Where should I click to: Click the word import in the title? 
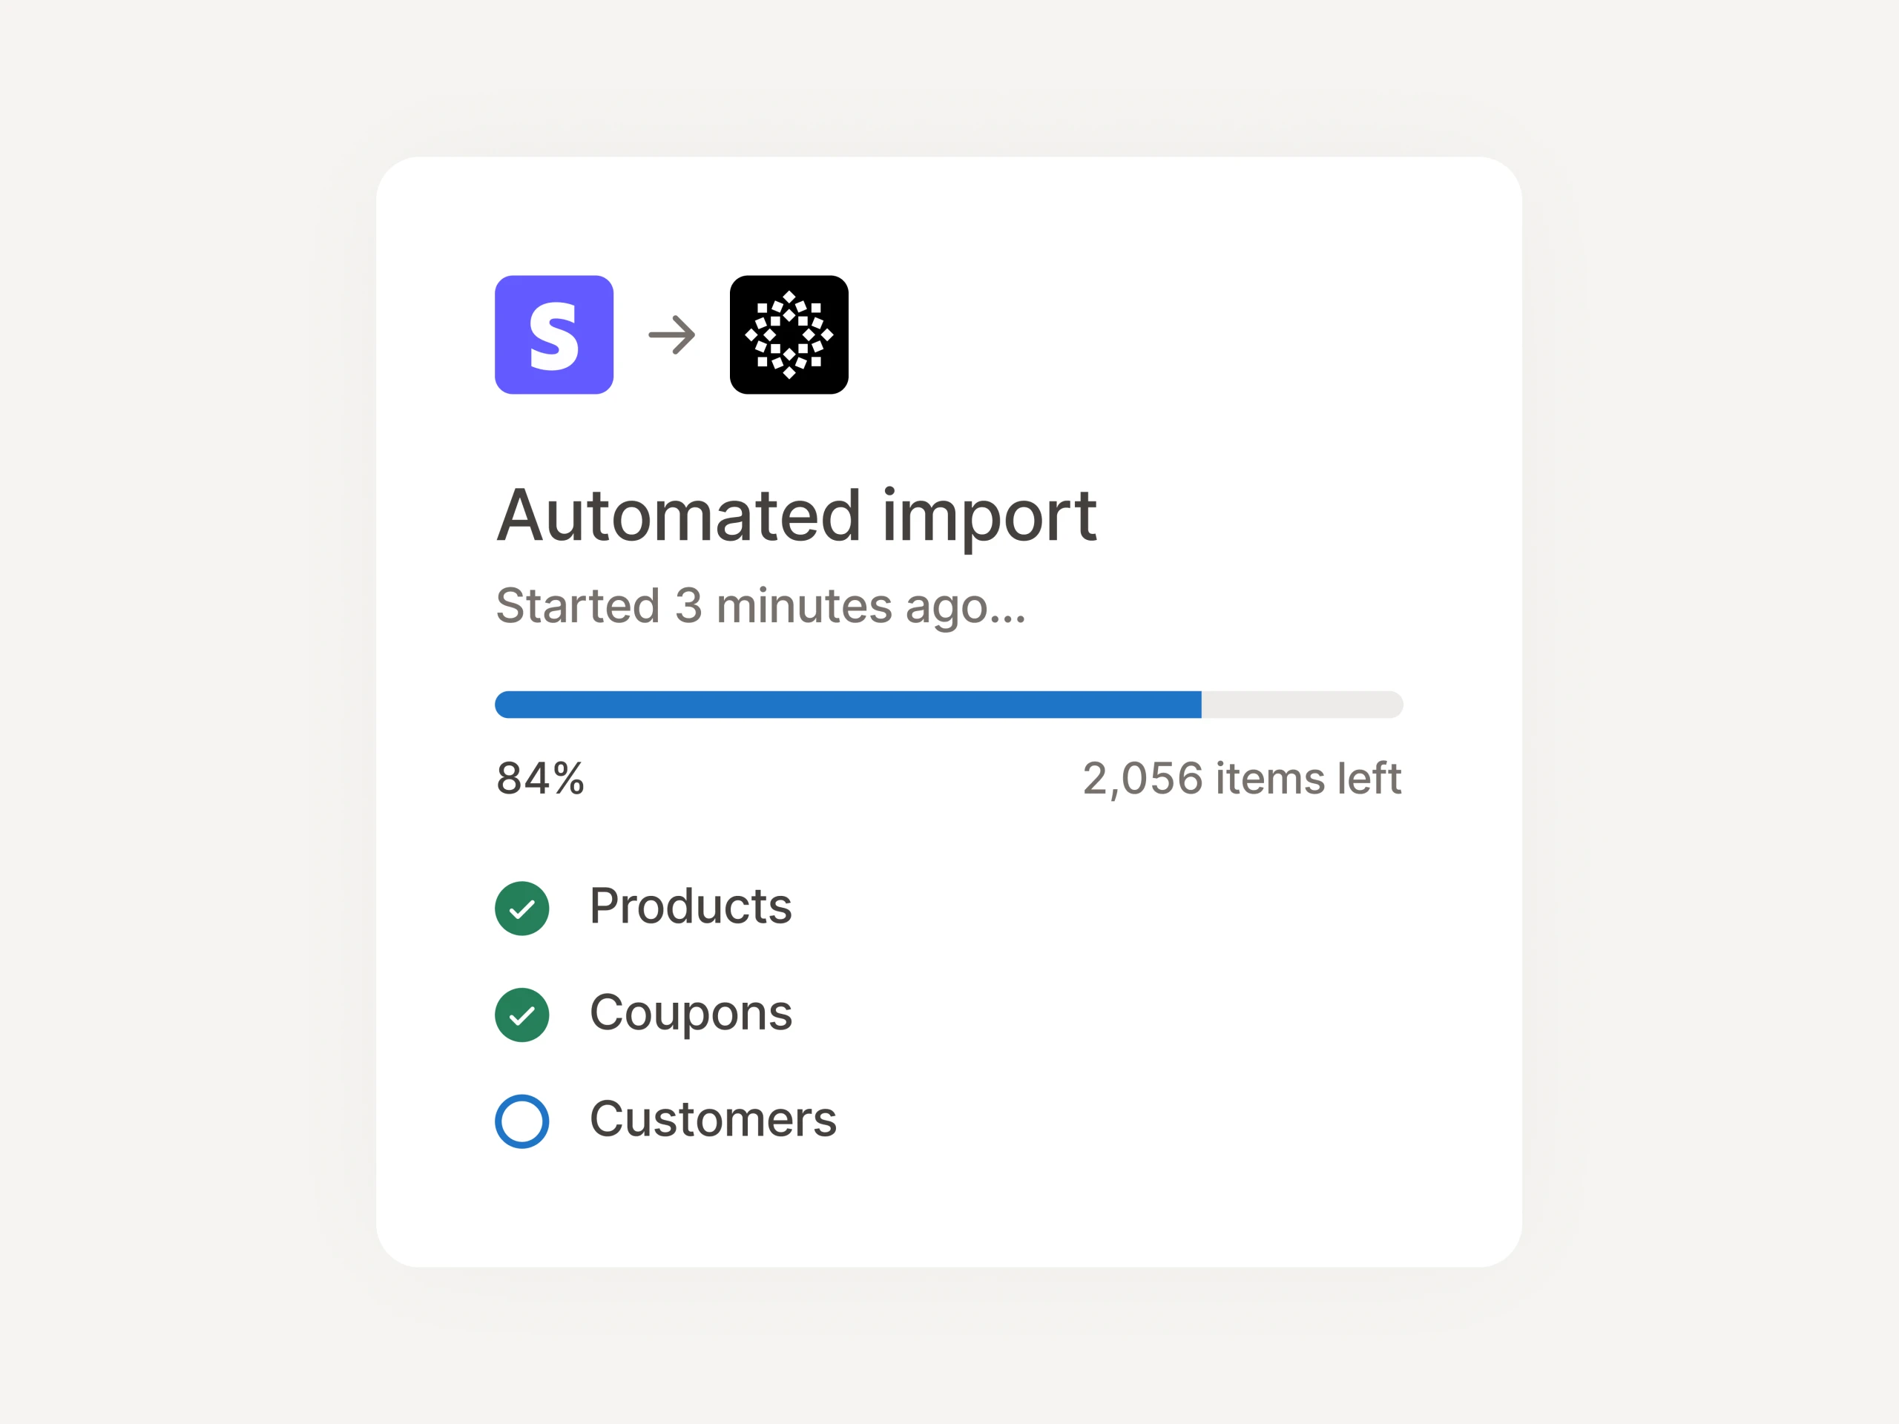click(989, 518)
